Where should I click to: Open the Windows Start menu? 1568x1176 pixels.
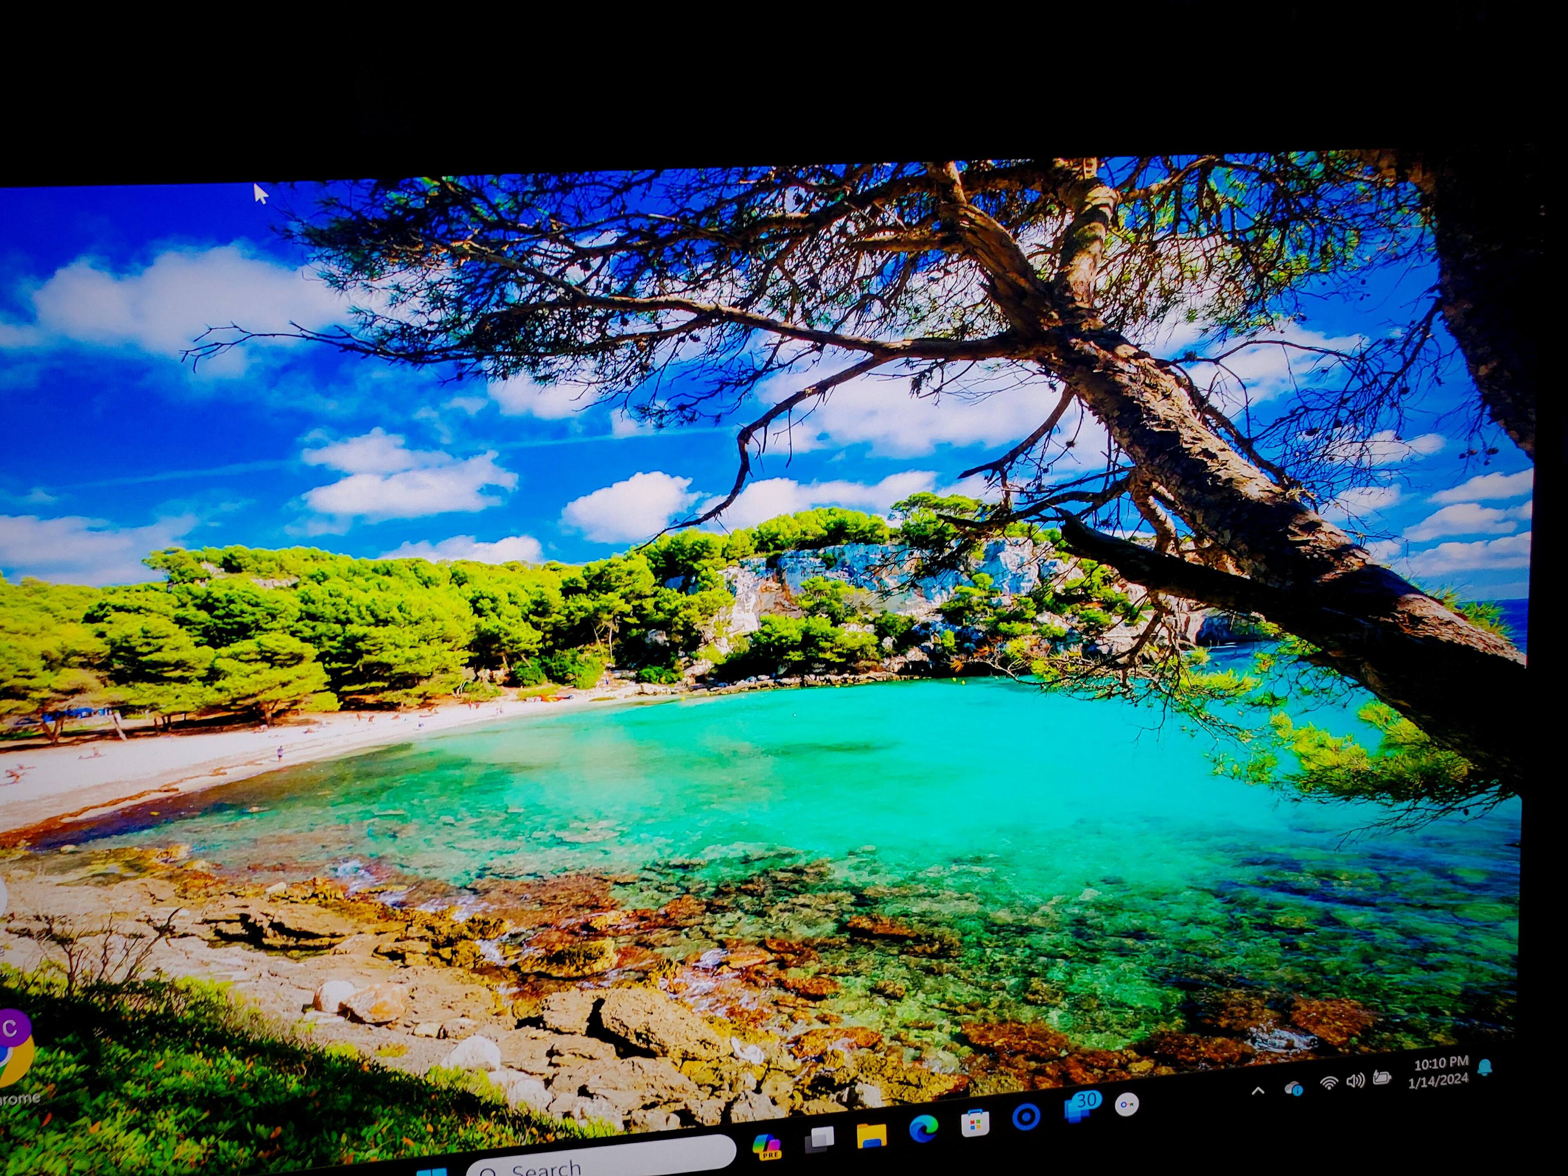[x=433, y=1171]
